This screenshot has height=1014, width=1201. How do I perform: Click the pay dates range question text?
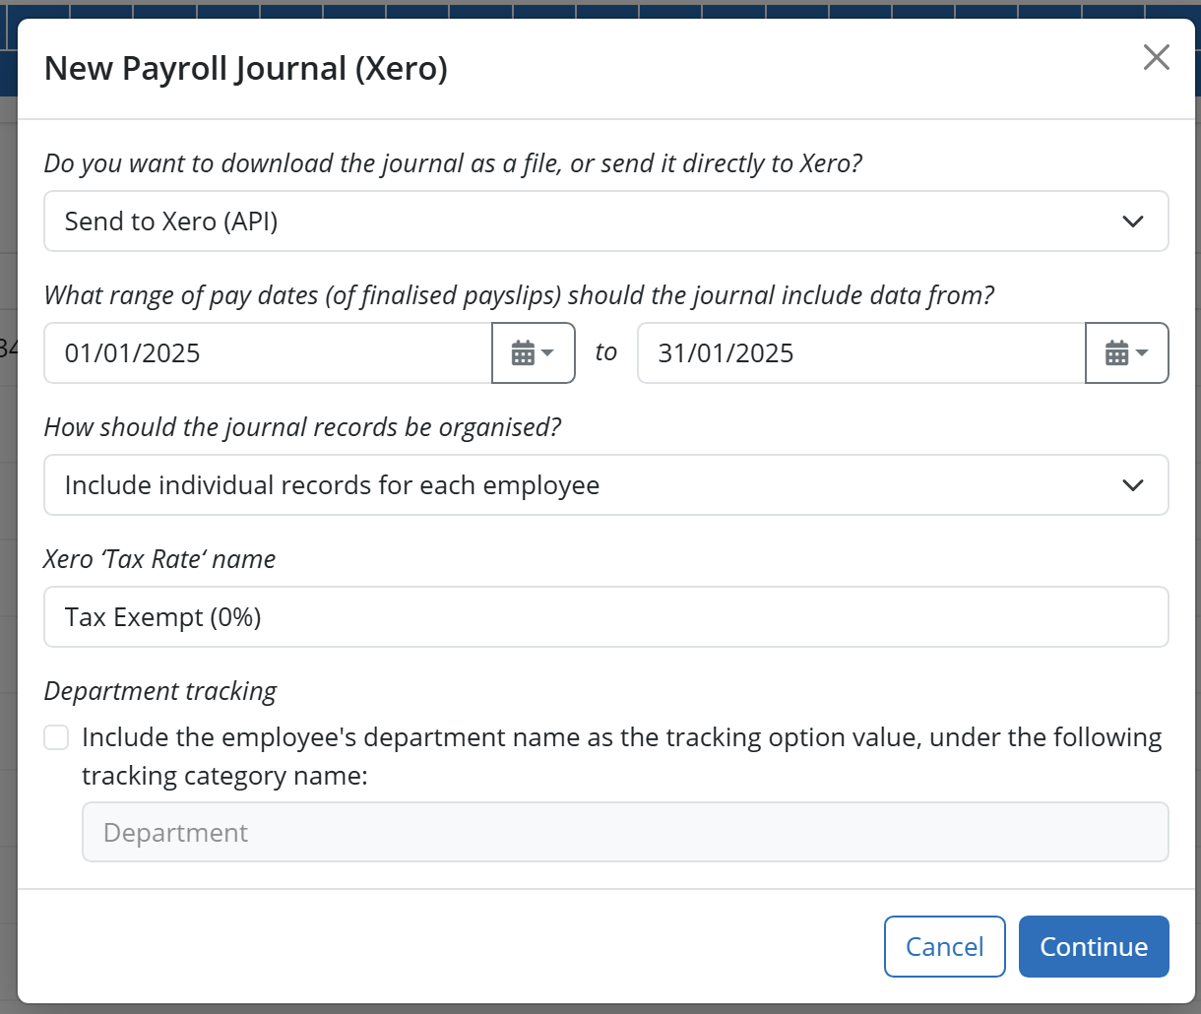520,295
